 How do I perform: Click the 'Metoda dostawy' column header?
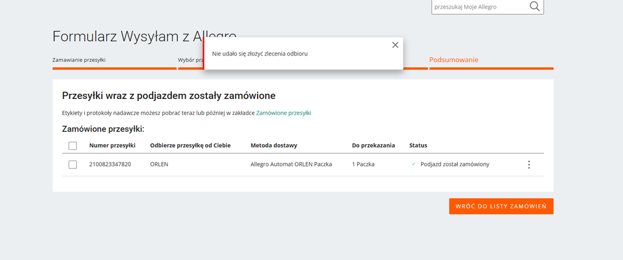tap(274, 146)
